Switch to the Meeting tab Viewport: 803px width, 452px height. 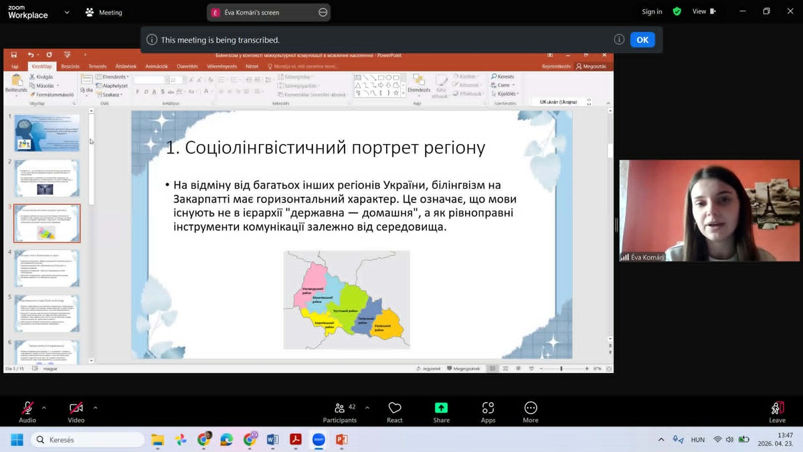[104, 12]
